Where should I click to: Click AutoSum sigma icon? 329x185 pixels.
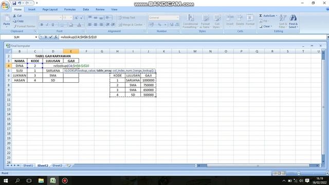[x=261, y=16]
